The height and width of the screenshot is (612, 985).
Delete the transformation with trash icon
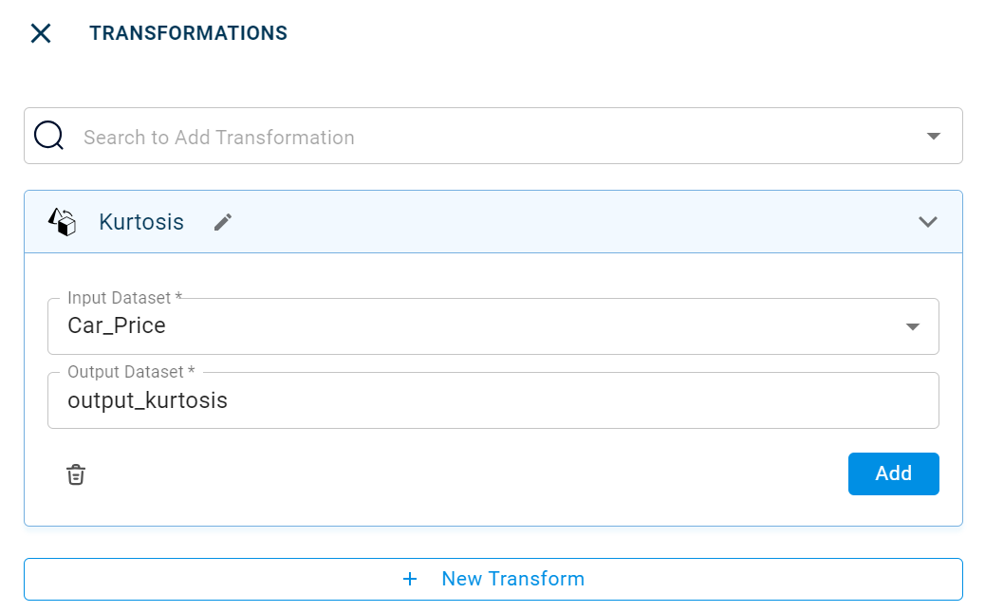pos(76,474)
